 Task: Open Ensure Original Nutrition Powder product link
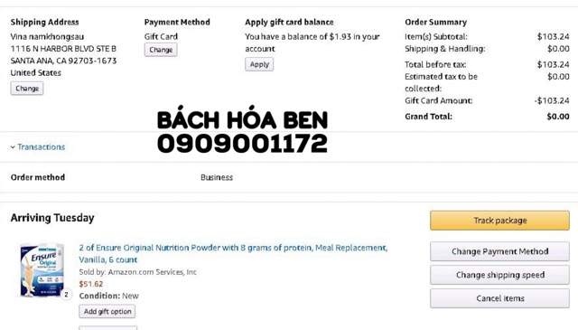[x=233, y=253]
